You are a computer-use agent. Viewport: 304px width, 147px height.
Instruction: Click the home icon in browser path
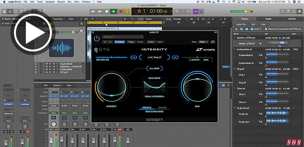[x=236, y=29]
